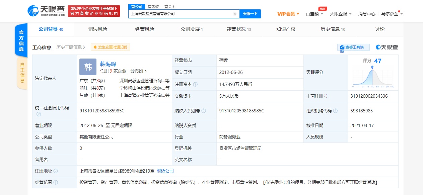Expand the 百宝箱 menu
This screenshot has width=423, height=195.
314,14
